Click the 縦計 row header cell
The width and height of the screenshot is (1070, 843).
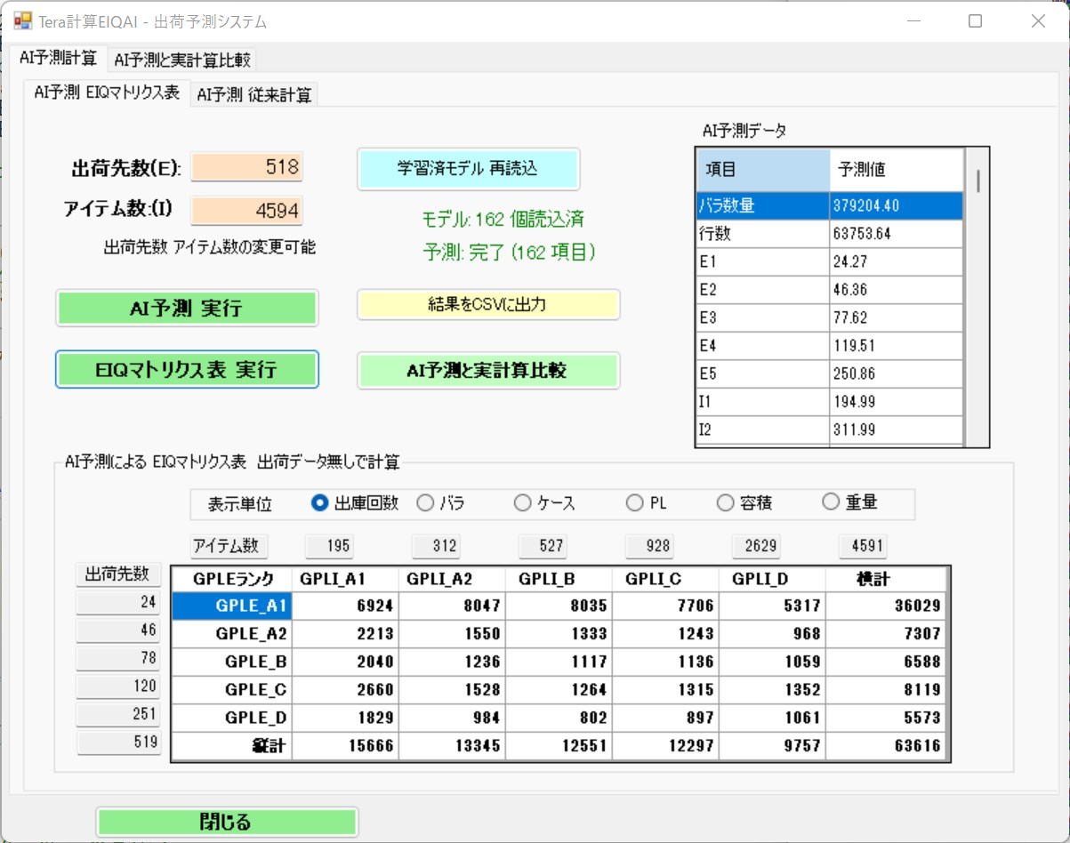coord(231,746)
